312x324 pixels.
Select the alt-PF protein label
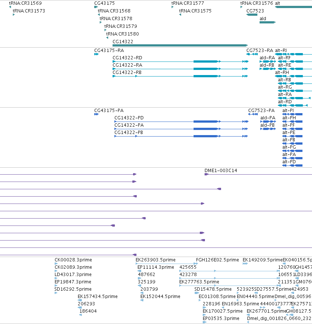click(x=289, y=125)
